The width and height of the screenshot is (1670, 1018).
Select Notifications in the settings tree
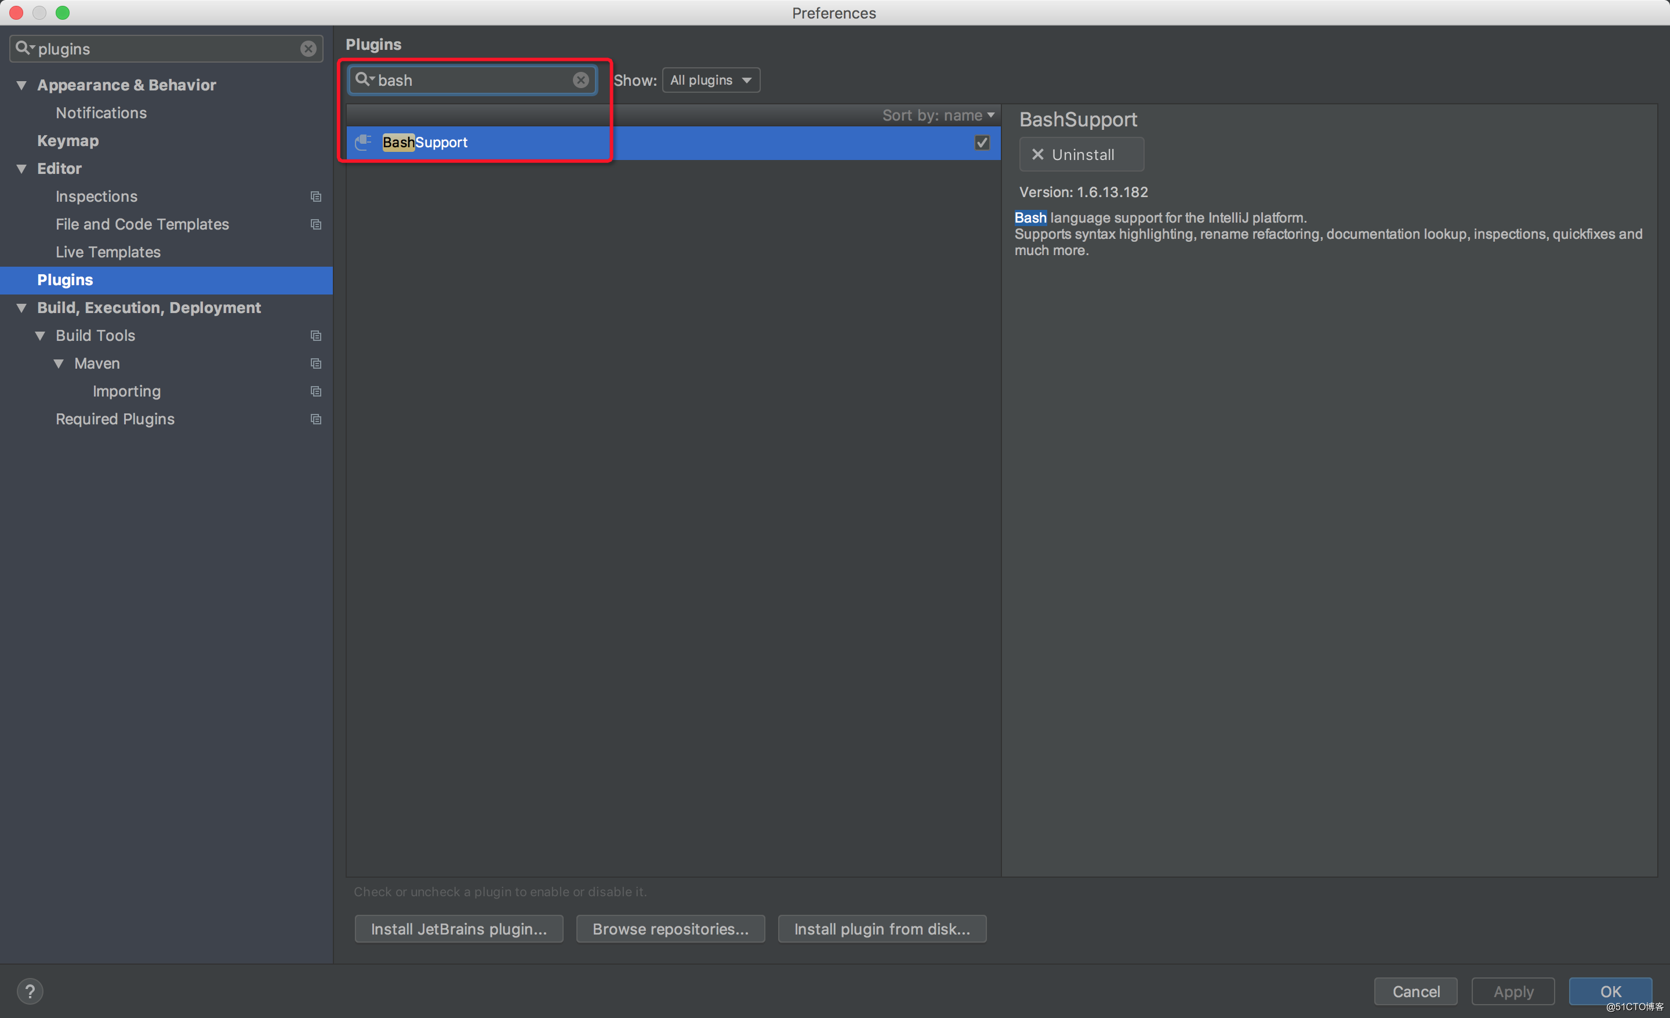tap(101, 113)
